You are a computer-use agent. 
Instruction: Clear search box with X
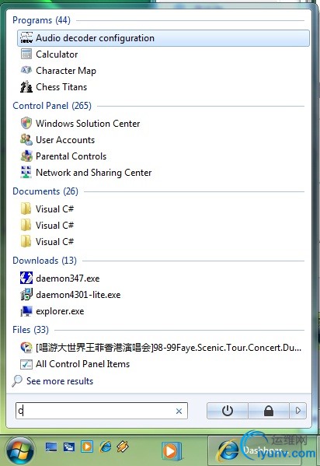pyautogui.click(x=179, y=411)
